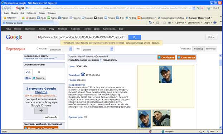This screenshot has height=134, width=223.
Task: Open a new blank browser tab
Action: pos(56,23)
